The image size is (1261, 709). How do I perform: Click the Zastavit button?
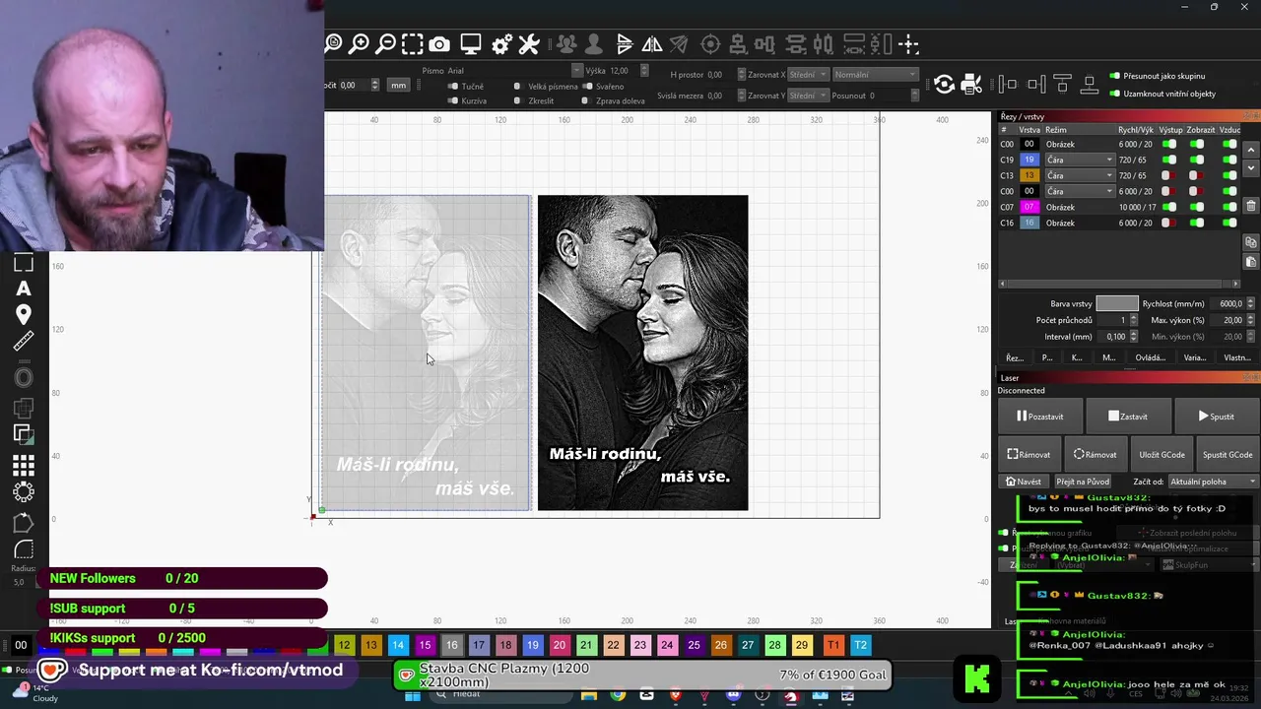[x=1127, y=417]
